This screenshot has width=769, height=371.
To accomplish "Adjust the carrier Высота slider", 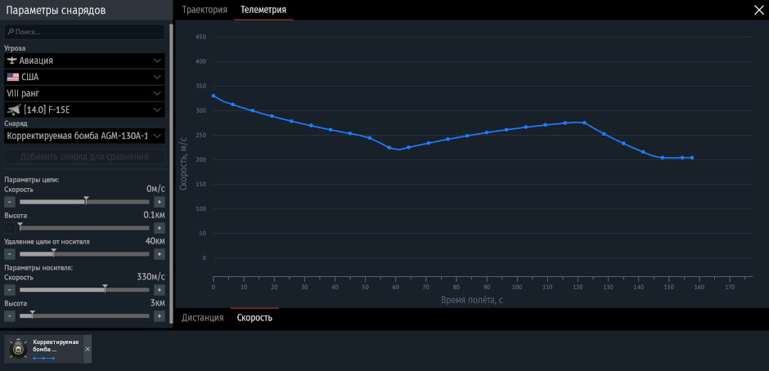I will coord(84,316).
